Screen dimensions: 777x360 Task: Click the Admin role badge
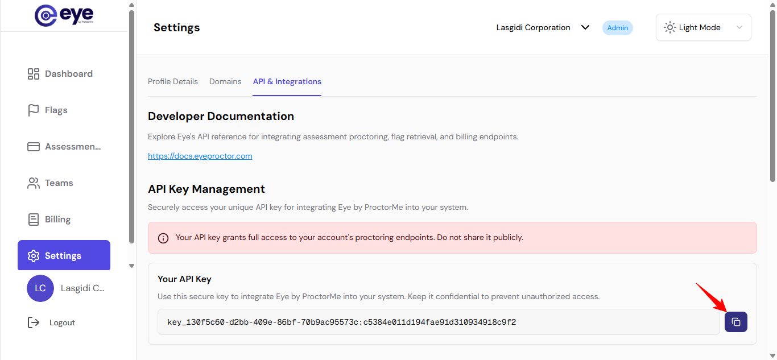point(618,27)
